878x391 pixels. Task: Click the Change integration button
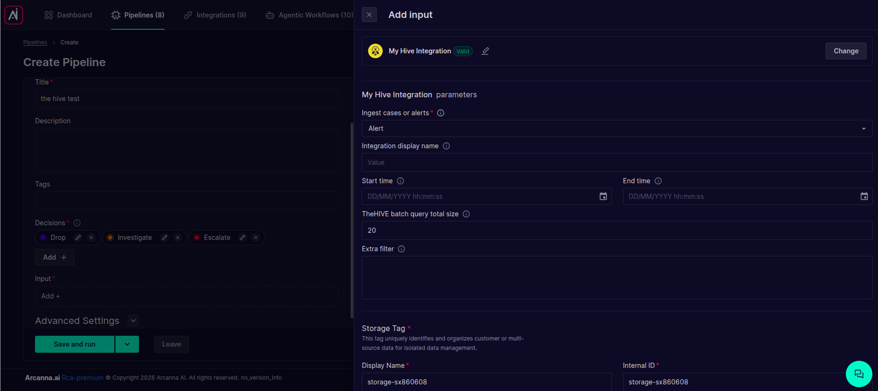coord(846,51)
